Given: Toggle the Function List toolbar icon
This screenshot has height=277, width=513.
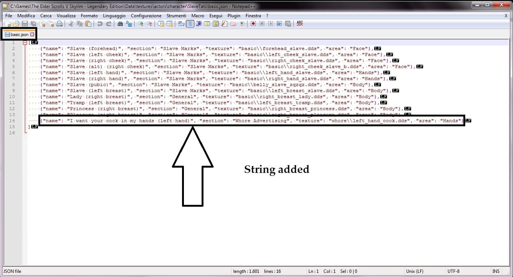Looking at the screenshot, I should coord(225,24).
